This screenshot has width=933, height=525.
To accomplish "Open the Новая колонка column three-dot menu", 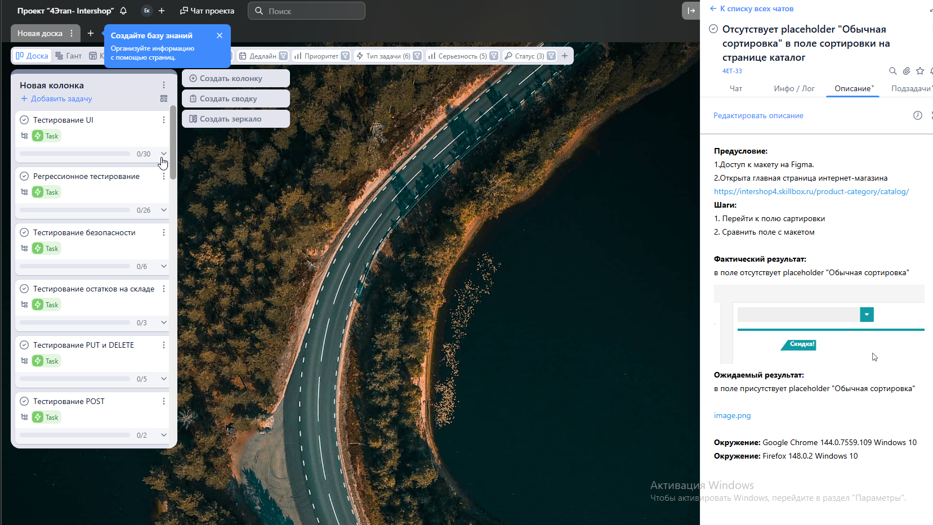I will 164,85.
